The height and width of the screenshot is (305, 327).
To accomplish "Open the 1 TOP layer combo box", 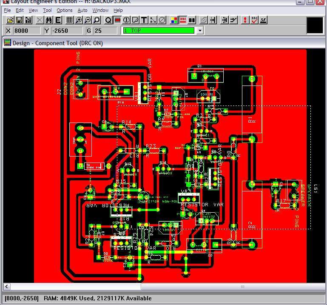I will (158, 31).
